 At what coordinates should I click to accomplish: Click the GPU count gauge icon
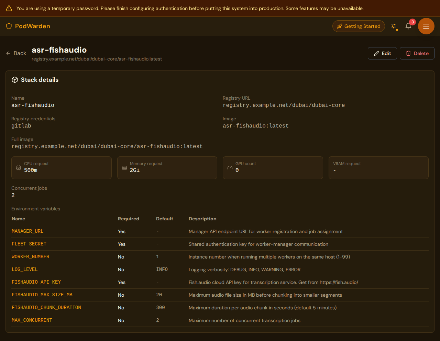(230, 168)
